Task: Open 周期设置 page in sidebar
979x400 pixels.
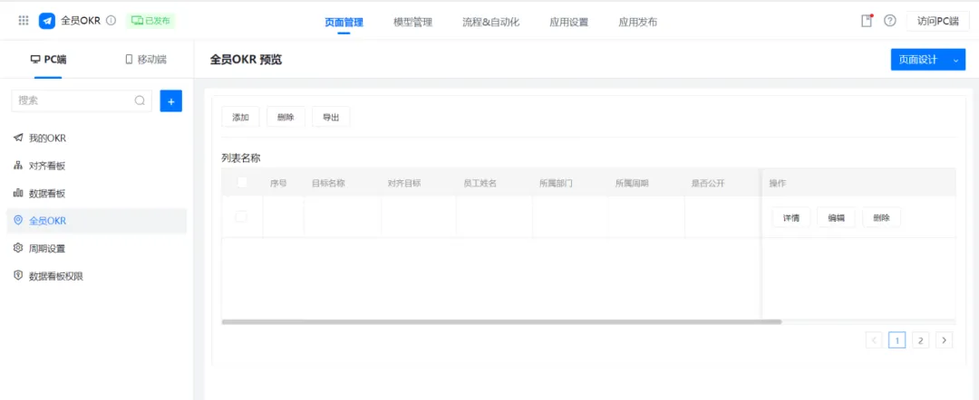Action: click(x=97, y=248)
